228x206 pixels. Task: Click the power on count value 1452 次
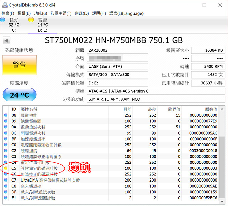pyautogui.click(x=208, y=75)
